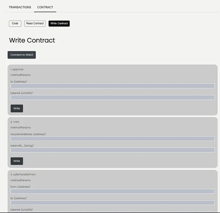Click the large 'Write Contract' page heading
Screen dimensions: 220x213
(32, 40)
